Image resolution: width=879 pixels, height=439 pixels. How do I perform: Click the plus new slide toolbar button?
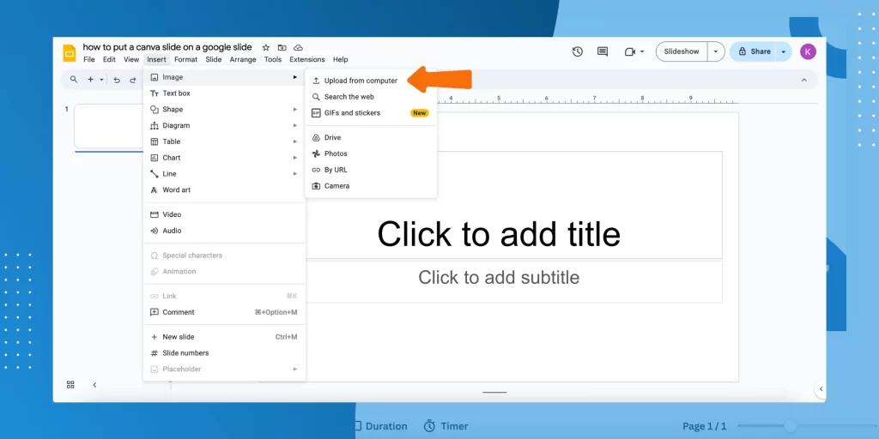tap(90, 80)
